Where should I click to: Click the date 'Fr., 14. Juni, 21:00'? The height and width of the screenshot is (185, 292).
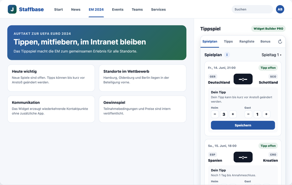(x=222, y=68)
